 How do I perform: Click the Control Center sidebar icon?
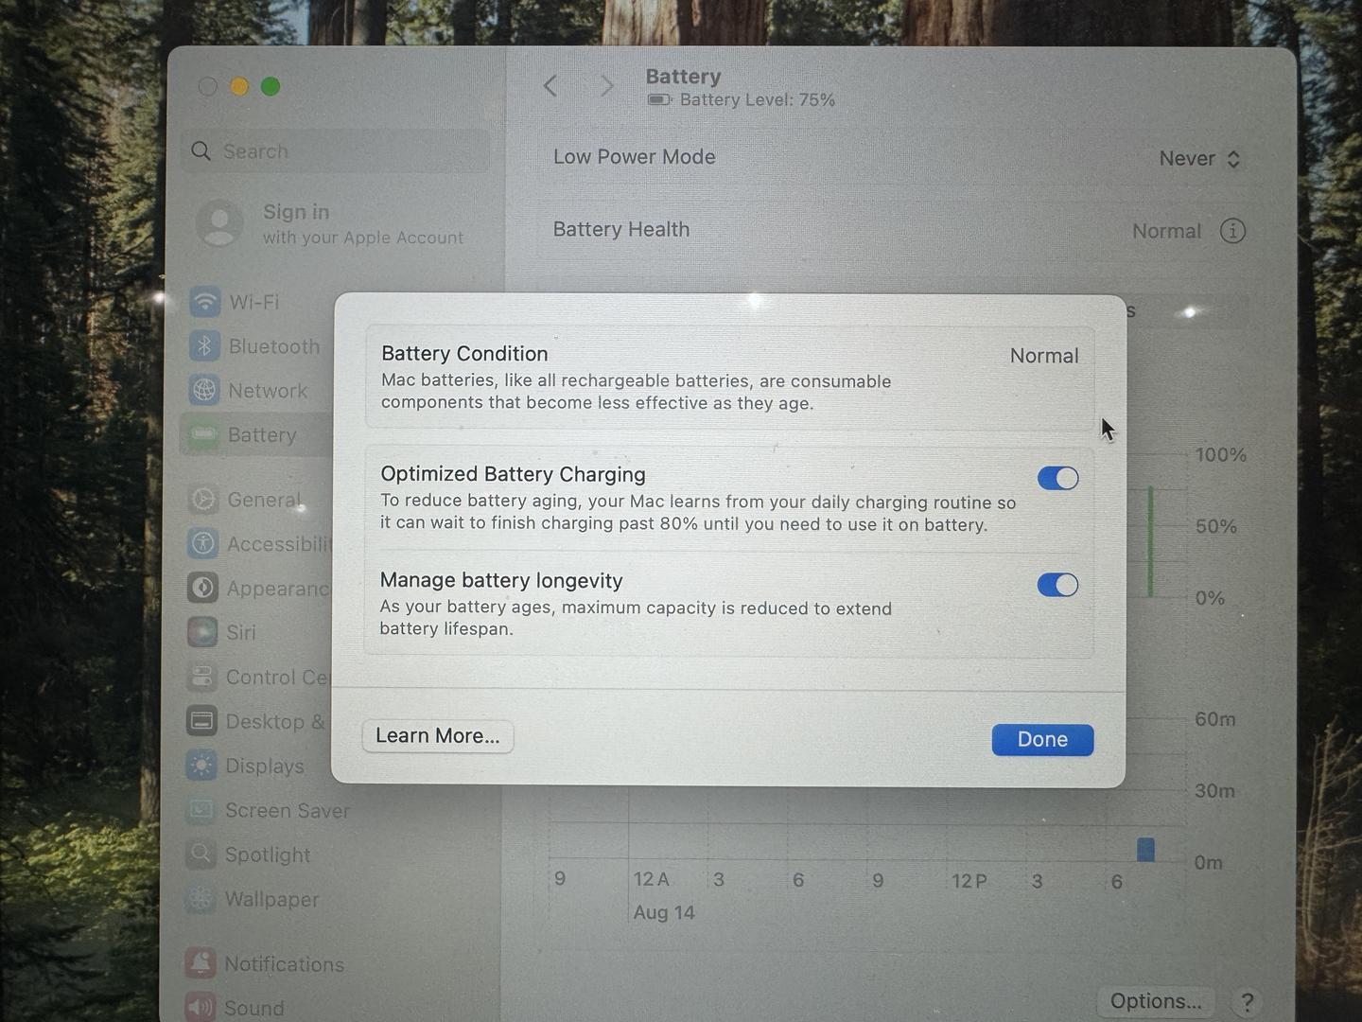202,677
